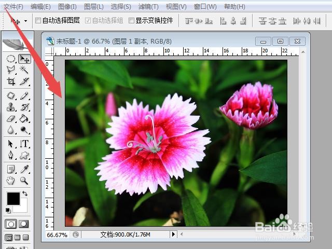The image size is (332, 249).
Task: Distribute bottom edges in options bar
Action: (282, 21)
